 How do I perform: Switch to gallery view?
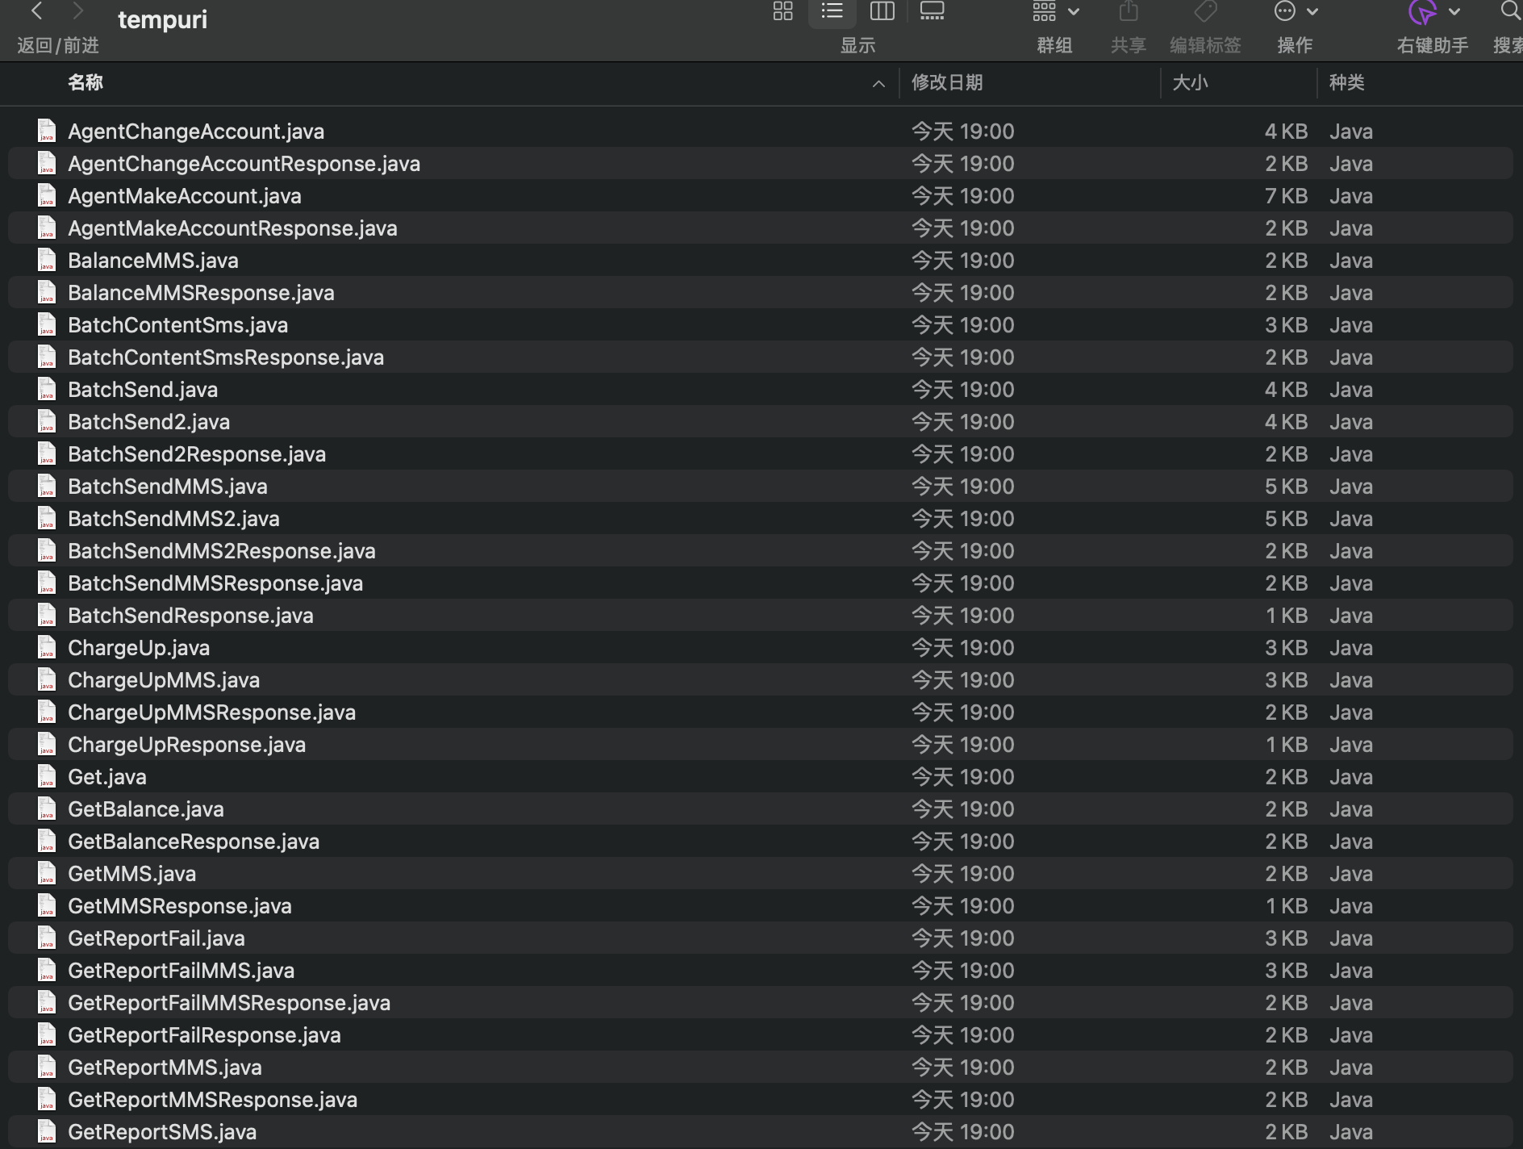[x=932, y=11]
